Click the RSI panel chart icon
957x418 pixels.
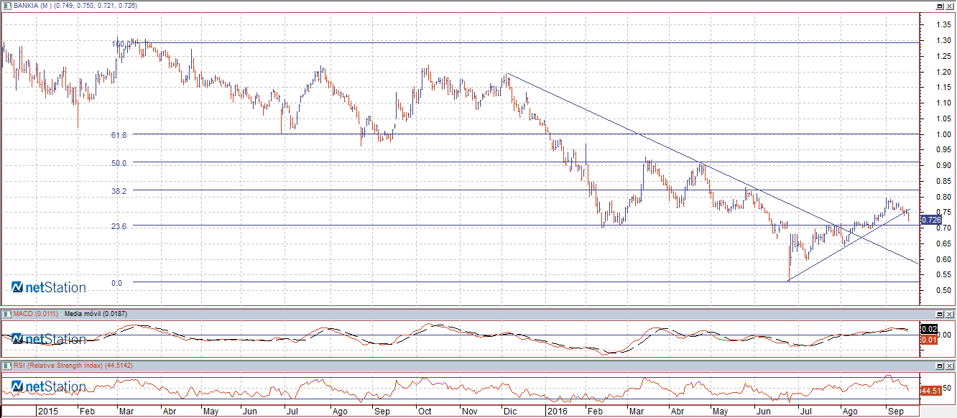coord(6,366)
